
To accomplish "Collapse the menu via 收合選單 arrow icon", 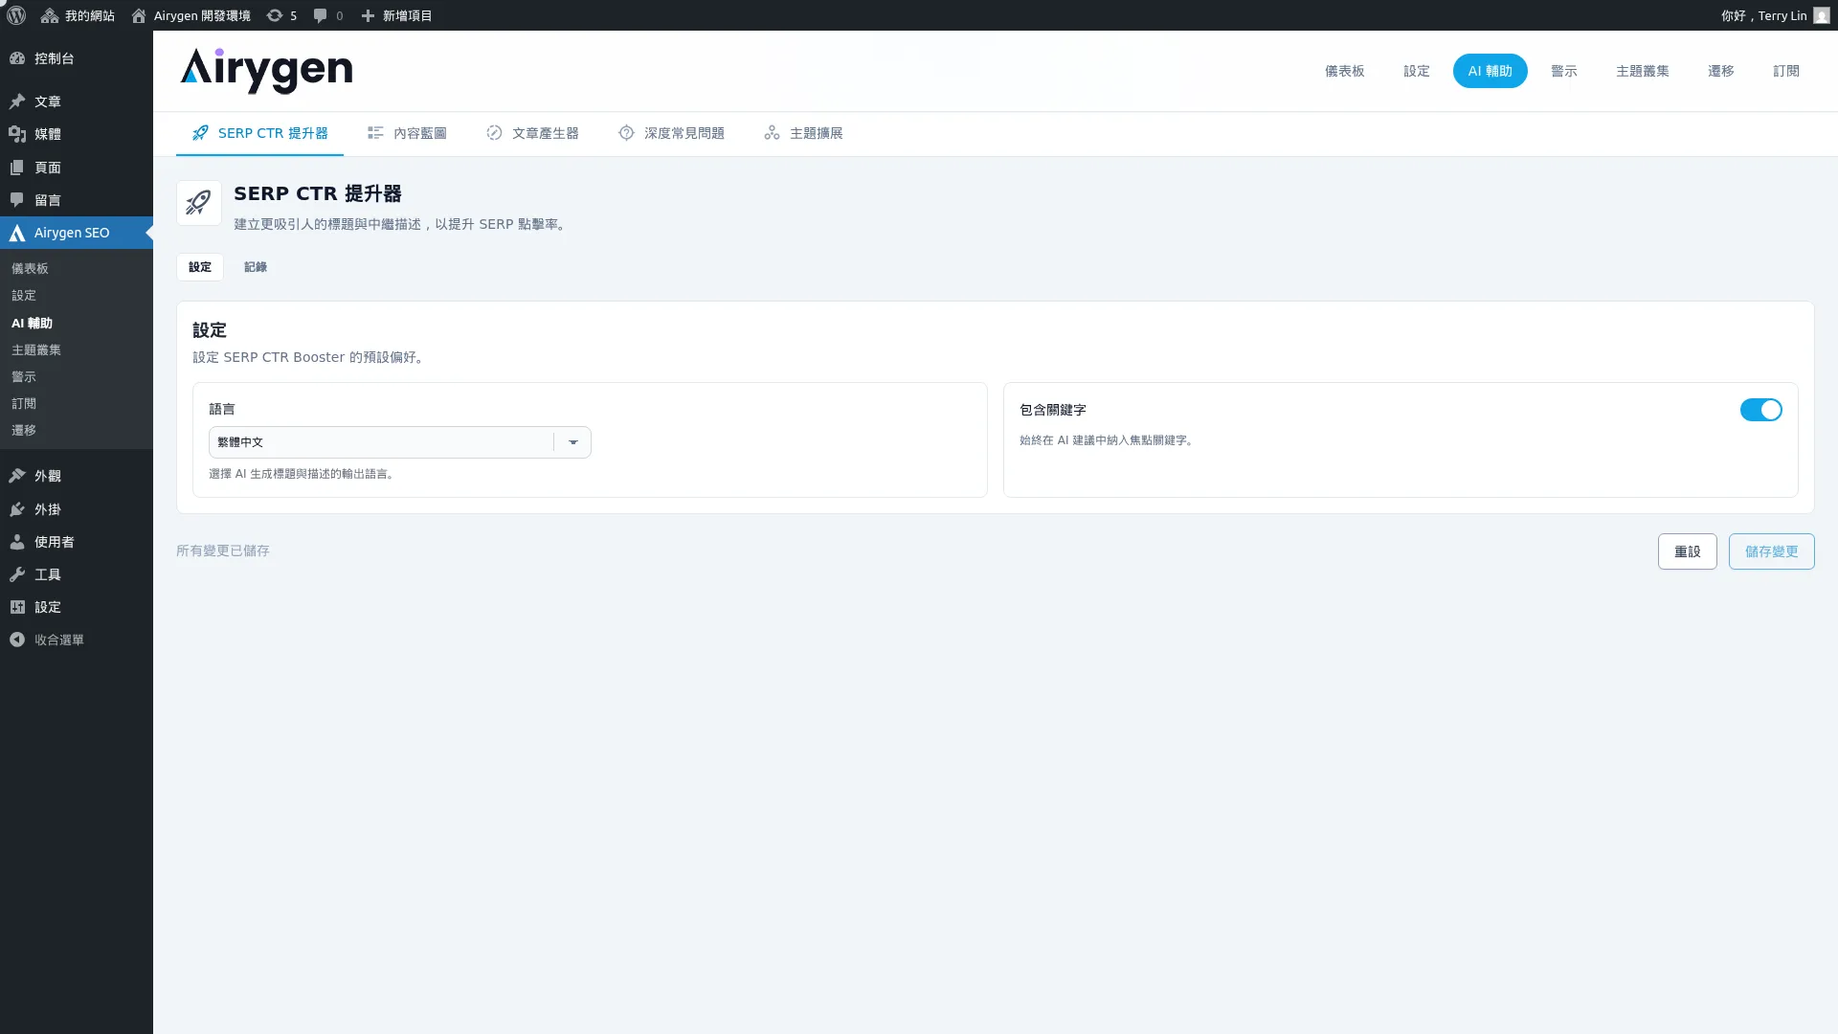I will [x=17, y=640].
